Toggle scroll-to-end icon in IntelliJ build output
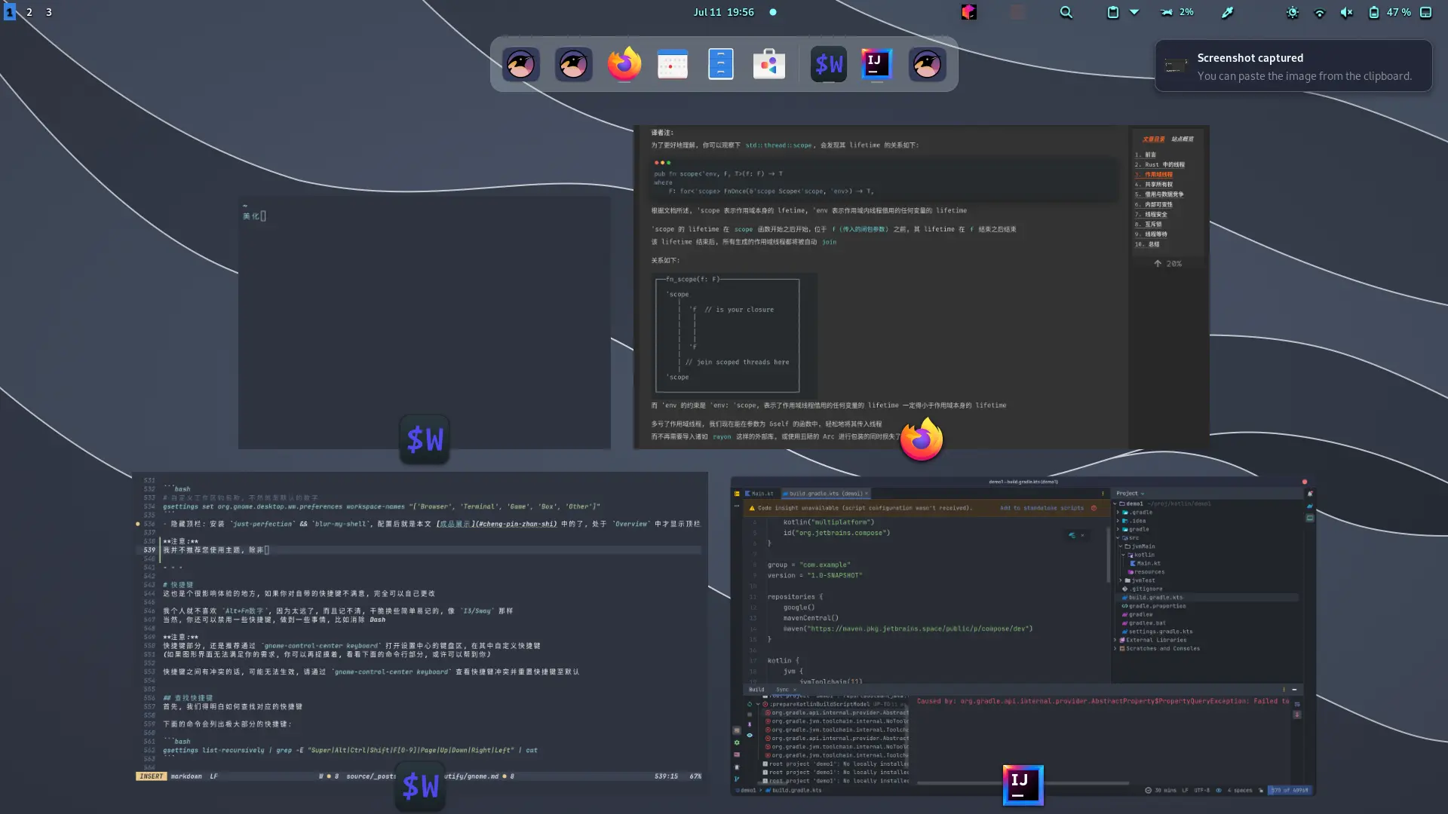This screenshot has height=814, width=1448. [1297, 715]
